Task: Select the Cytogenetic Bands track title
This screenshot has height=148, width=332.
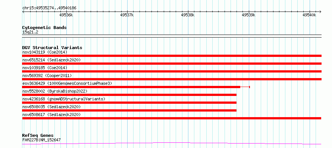Action: tap(44, 28)
